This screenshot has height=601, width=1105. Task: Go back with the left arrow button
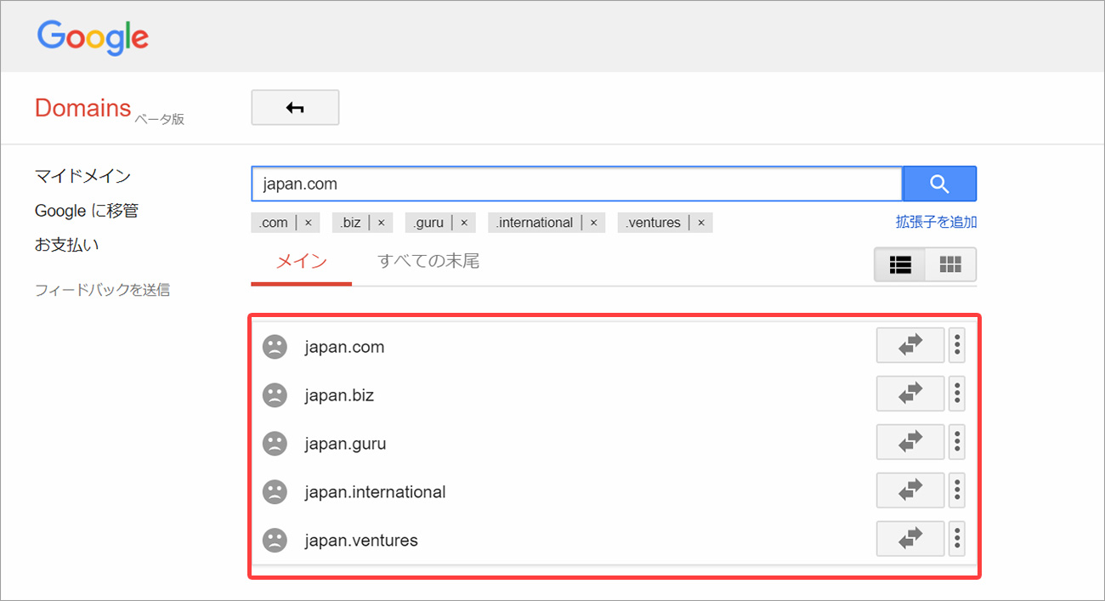click(x=295, y=108)
